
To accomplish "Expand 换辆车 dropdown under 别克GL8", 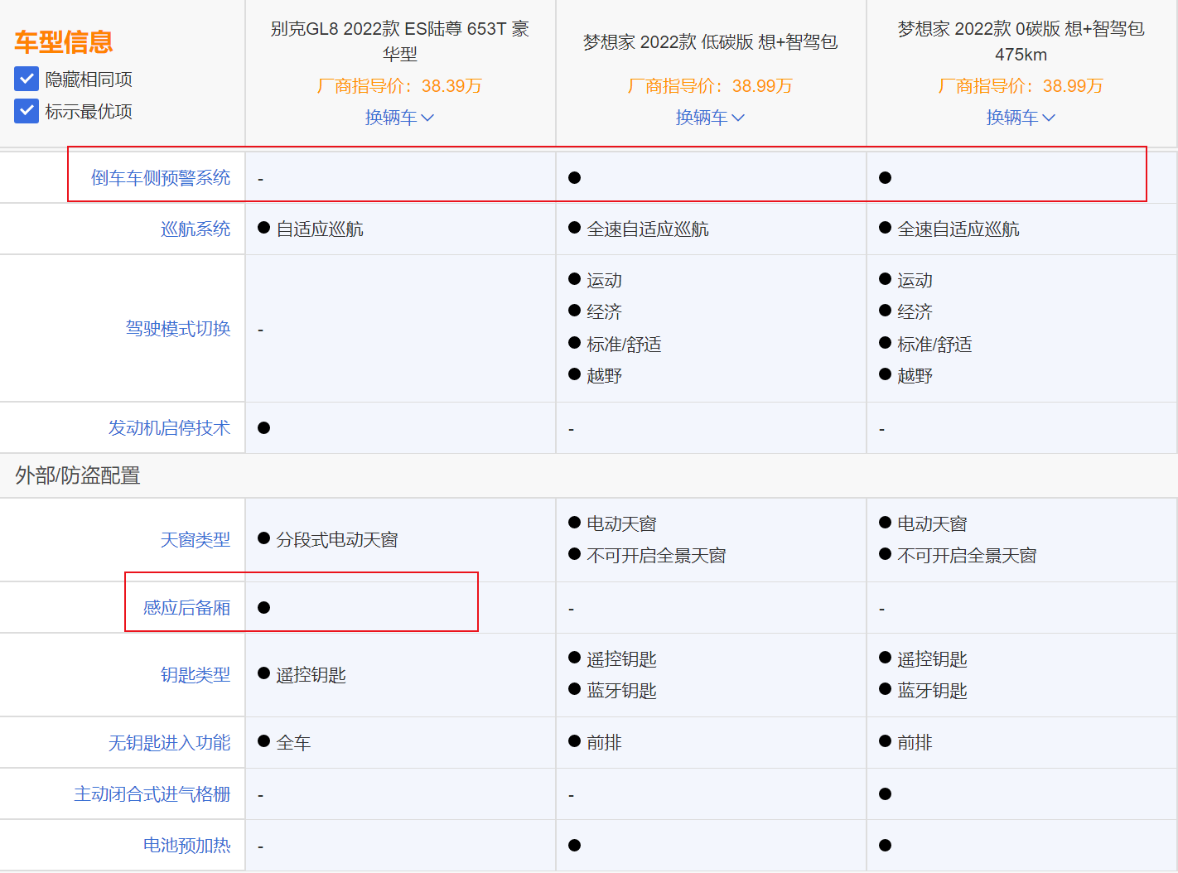I will (x=400, y=117).
